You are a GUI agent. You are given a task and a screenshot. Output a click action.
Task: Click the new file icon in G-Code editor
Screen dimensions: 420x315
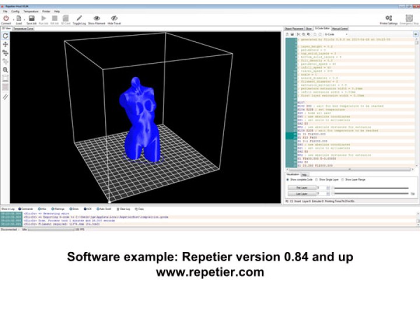click(287, 34)
